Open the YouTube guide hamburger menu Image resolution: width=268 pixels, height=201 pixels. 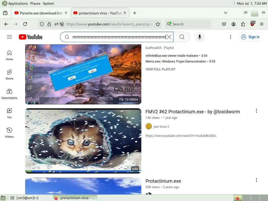tap(9, 37)
